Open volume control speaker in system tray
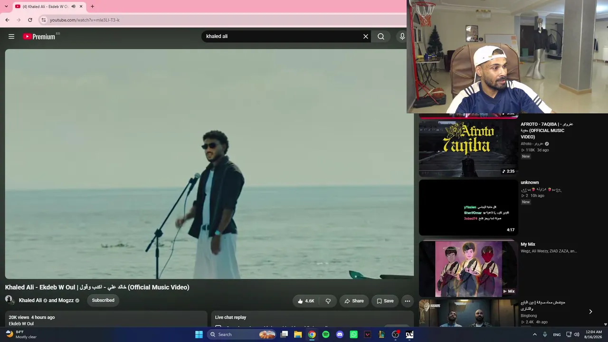The image size is (608, 342). coord(577,334)
